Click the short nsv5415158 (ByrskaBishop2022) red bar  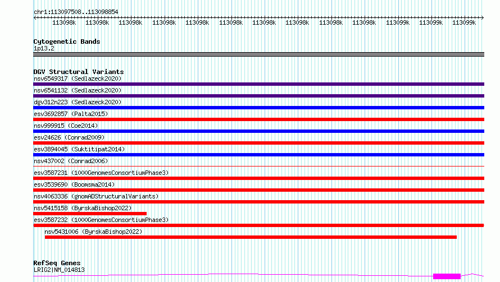(x=90, y=214)
